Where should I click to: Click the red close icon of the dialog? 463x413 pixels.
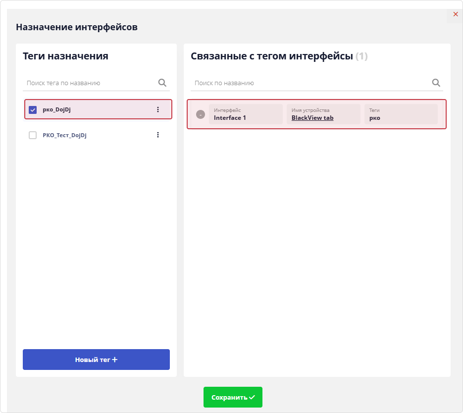pos(455,14)
